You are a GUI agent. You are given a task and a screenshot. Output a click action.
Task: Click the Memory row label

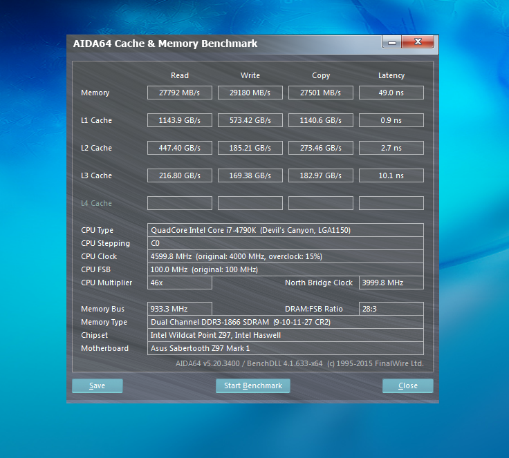95,93
